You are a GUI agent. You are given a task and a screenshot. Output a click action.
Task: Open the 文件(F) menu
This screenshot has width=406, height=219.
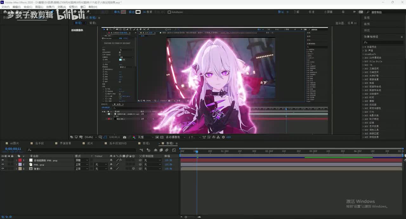click(x=5, y=7)
